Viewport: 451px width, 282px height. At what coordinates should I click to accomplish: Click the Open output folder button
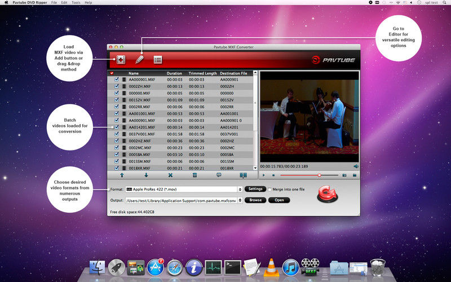[279, 200]
